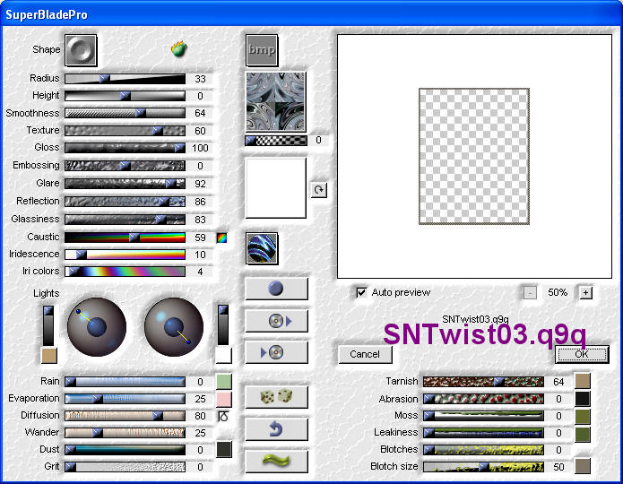Screen dimensions: 623x484
Task: Click the Gloss slider track
Action: (x=125, y=148)
